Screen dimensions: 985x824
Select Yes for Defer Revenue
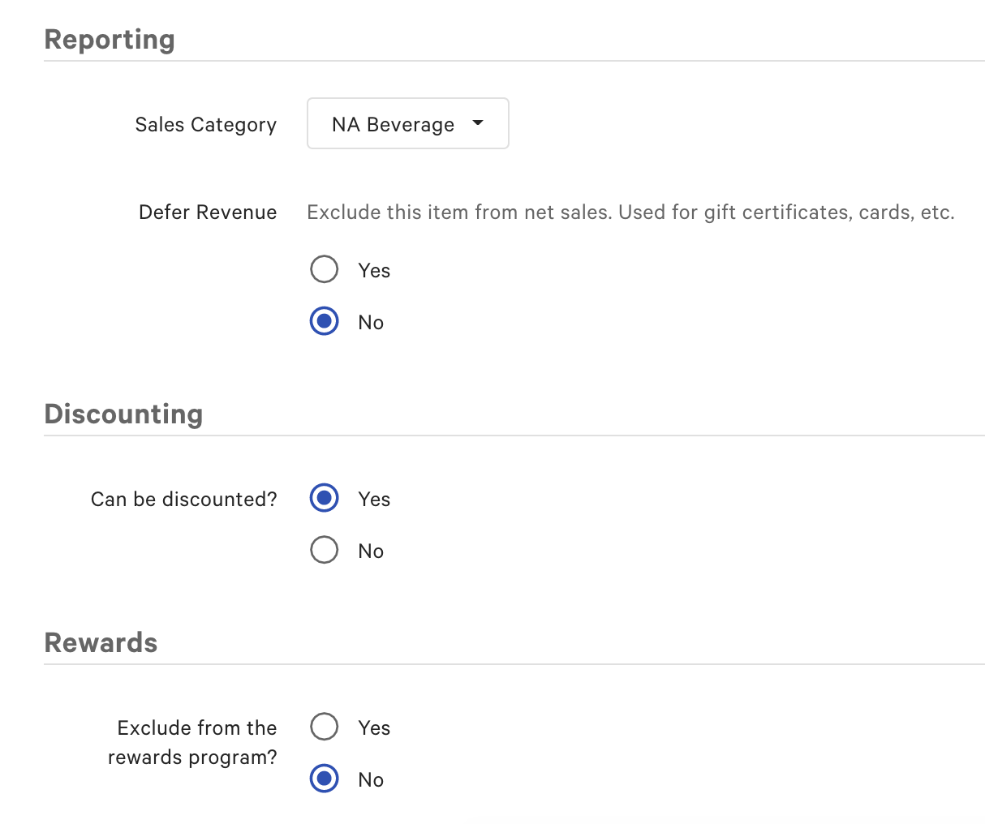(x=324, y=269)
